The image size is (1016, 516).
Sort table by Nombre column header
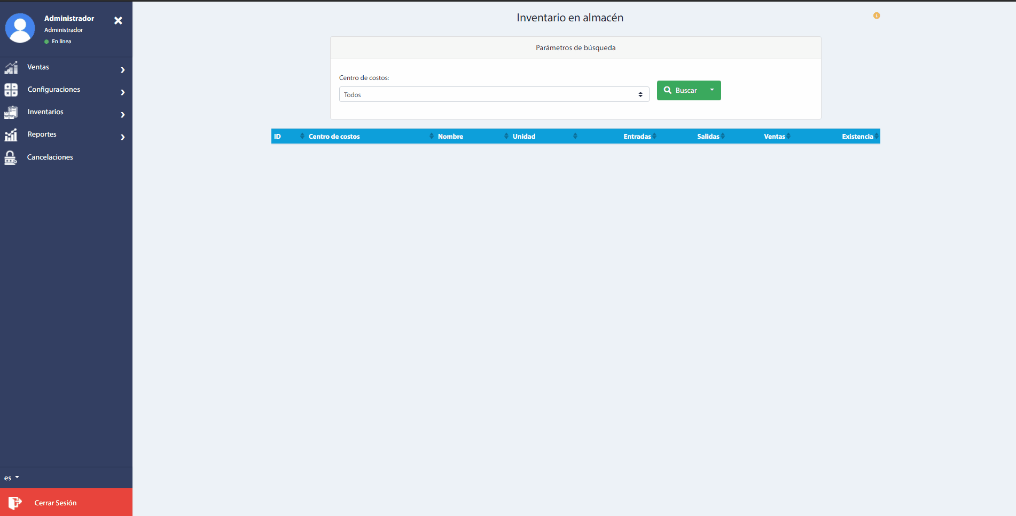[450, 137]
